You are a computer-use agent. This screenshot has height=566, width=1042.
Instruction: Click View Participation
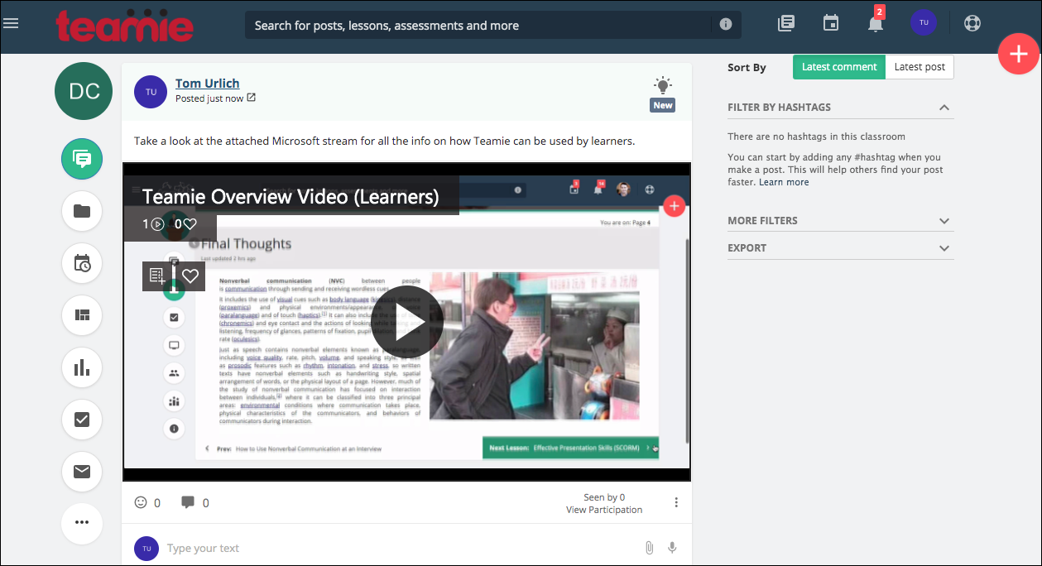pos(604,510)
